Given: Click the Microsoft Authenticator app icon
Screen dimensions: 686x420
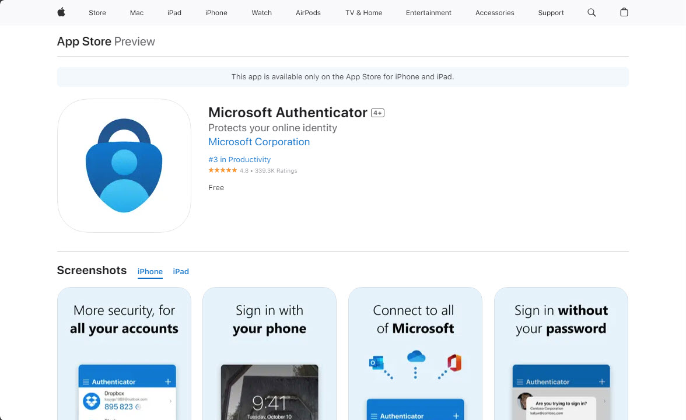Looking at the screenshot, I should coord(124,166).
